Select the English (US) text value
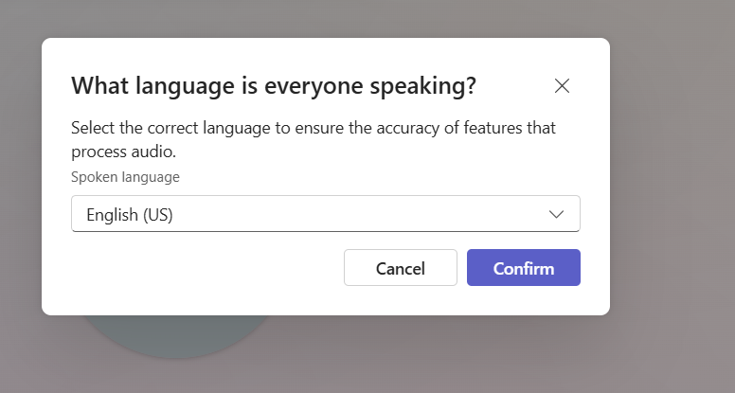Viewport: 735px width, 393px height. pos(130,215)
